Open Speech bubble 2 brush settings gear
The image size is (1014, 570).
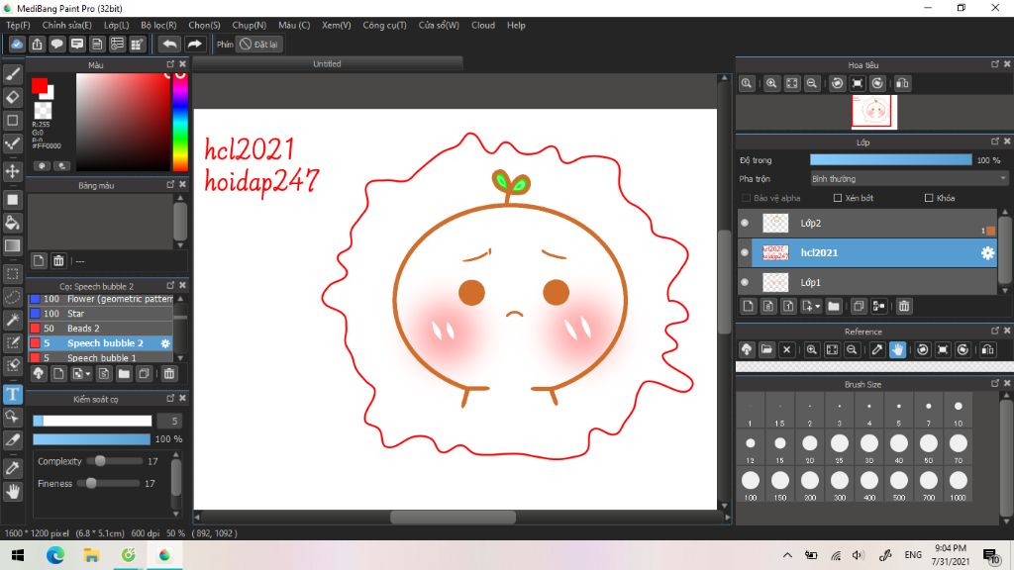coord(165,343)
